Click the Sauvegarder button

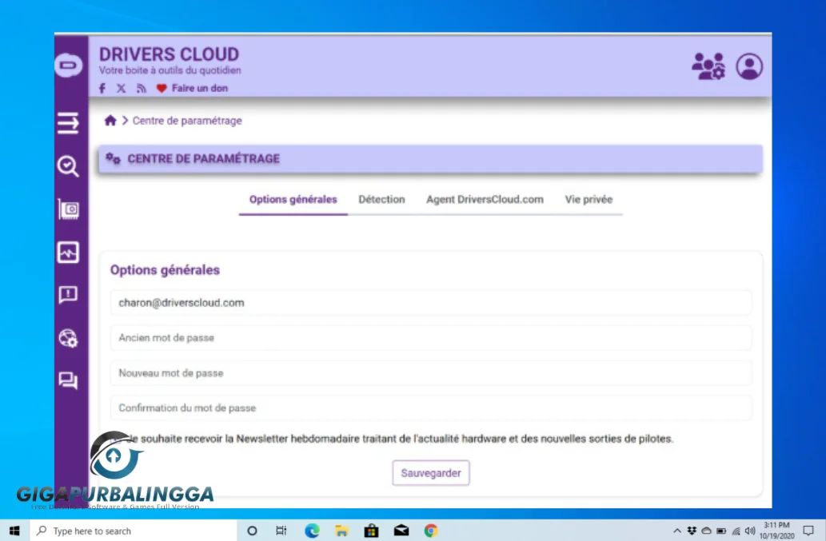[430, 472]
